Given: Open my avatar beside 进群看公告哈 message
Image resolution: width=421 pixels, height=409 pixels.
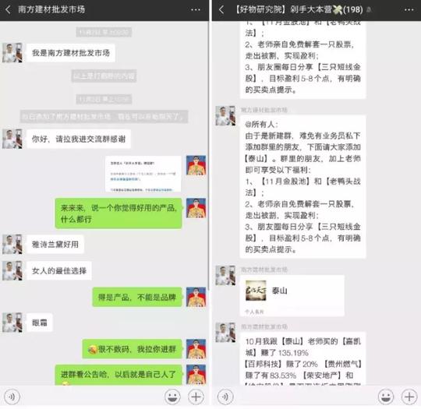Looking at the screenshot, I should tap(196, 375).
